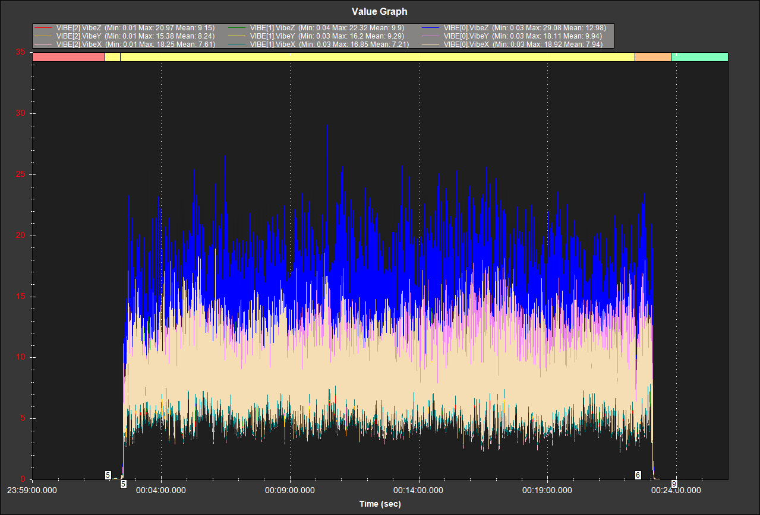This screenshot has width=760, height=515.
Task: Click the Time (sec) axis title
Action: pyautogui.click(x=380, y=504)
